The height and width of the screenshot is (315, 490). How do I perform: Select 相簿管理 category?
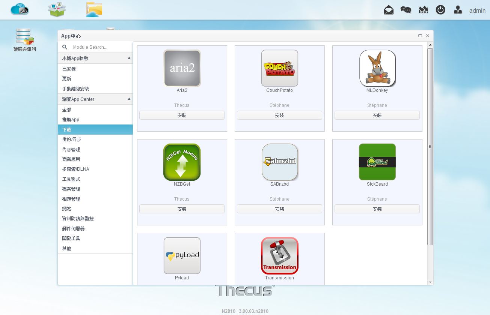pyautogui.click(x=95, y=199)
